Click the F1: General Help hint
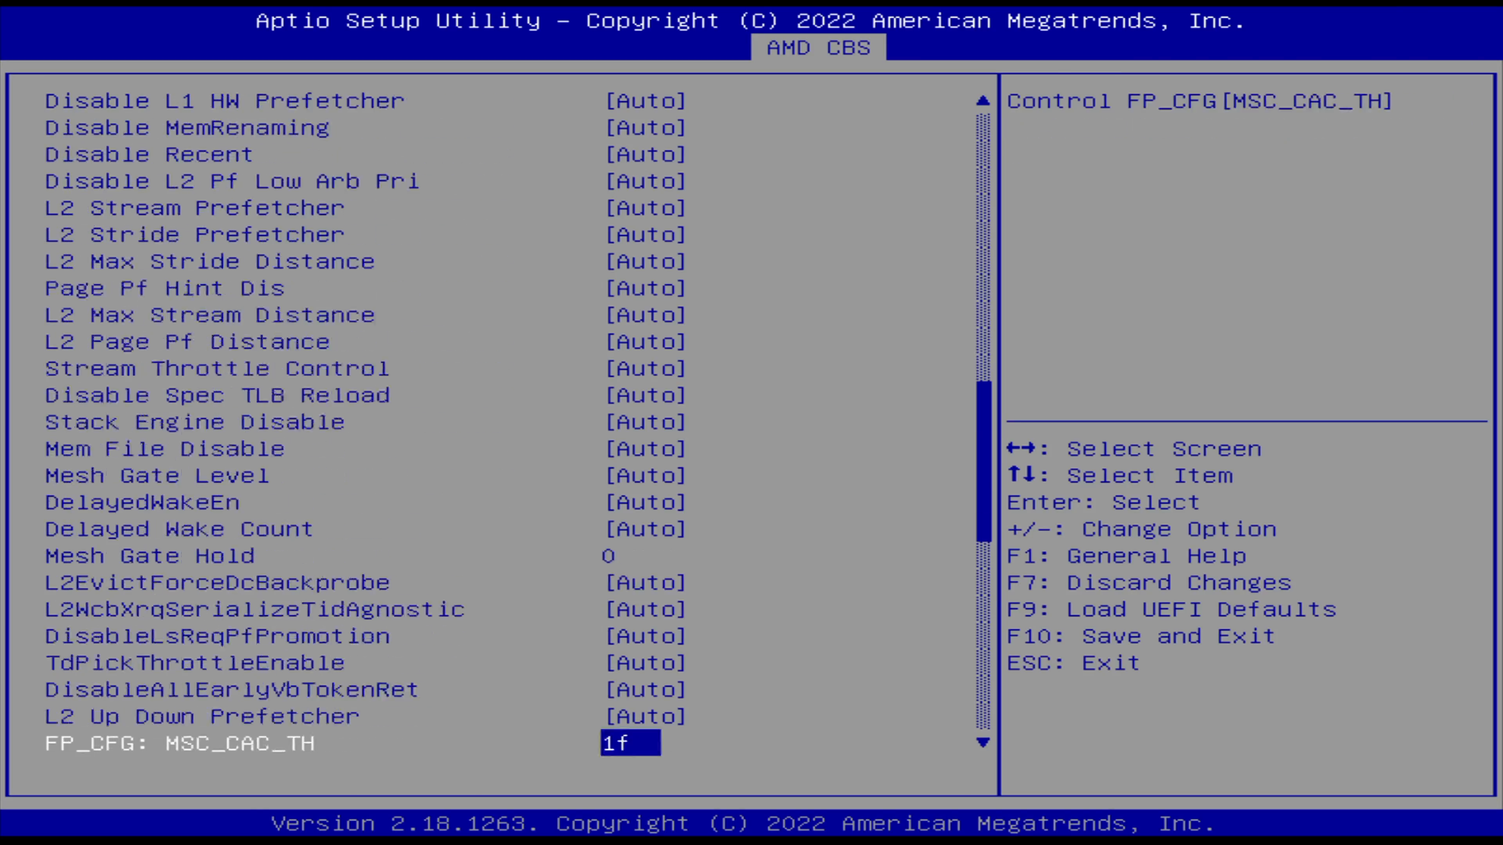Screen dimensions: 1503x845 tap(1127, 556)
